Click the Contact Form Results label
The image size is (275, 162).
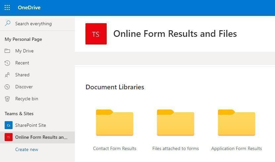point(115,148)
